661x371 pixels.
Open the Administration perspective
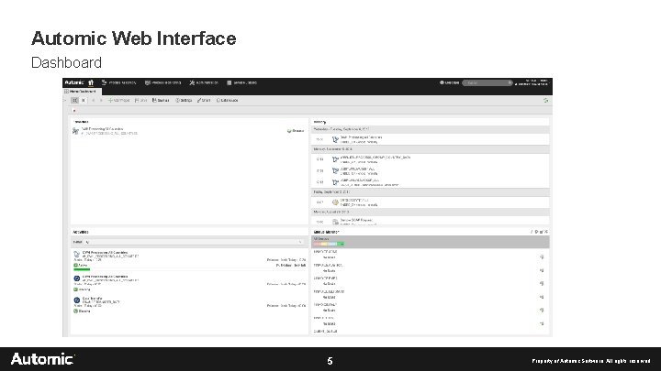[204, 82]
